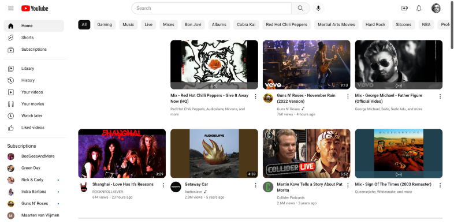The image size is (454, 224).
Task: Play the Shanghai video thumbnail
Action: (x=122, y=154)
